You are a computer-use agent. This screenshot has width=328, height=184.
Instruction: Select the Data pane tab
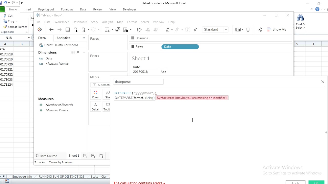coord(42,38)
